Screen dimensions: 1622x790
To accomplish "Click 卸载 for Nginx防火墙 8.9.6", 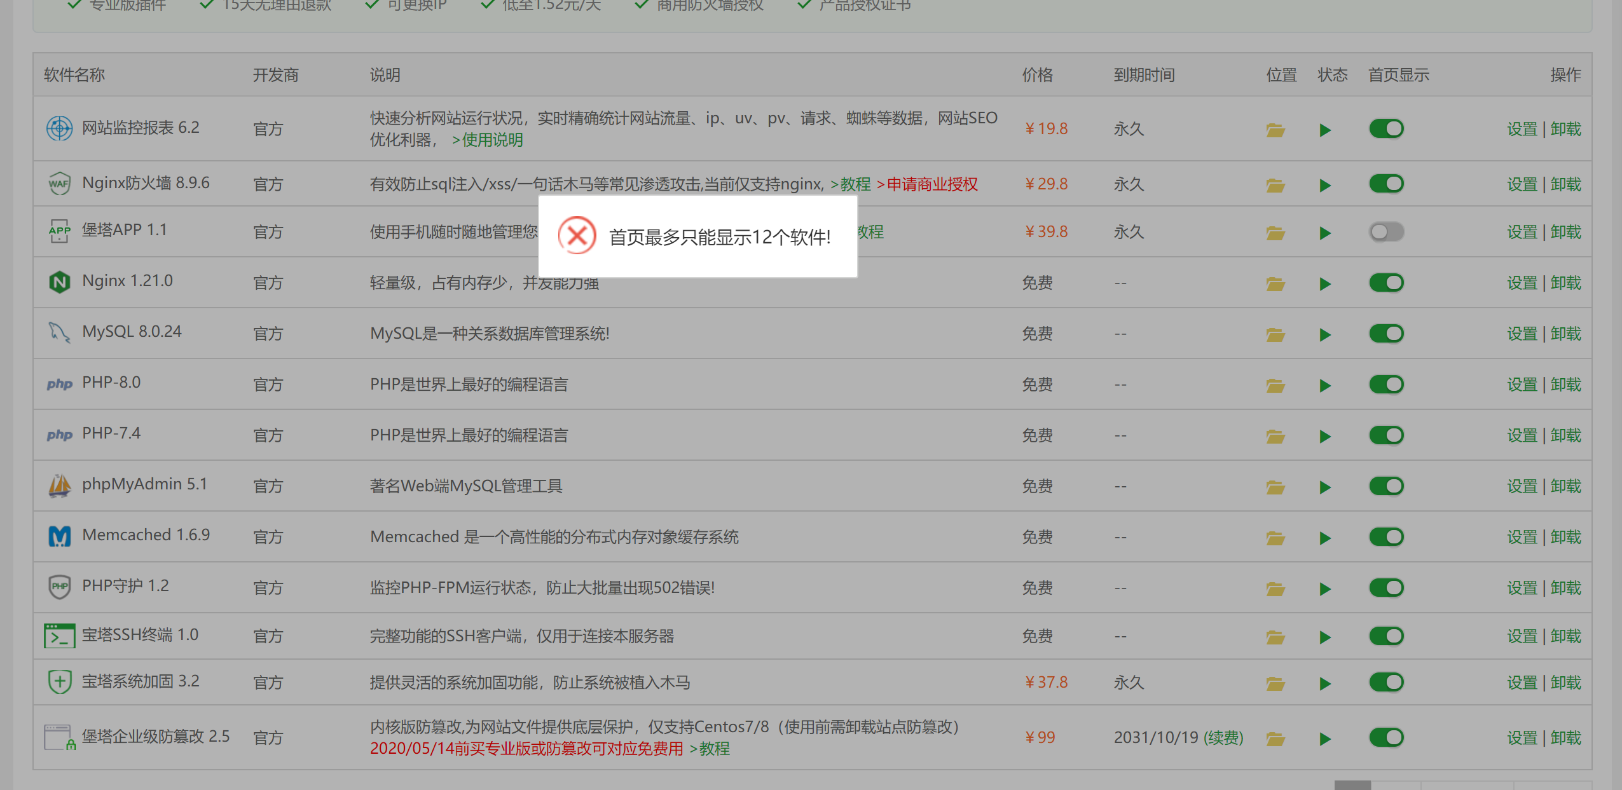I will click(1565, 184).
